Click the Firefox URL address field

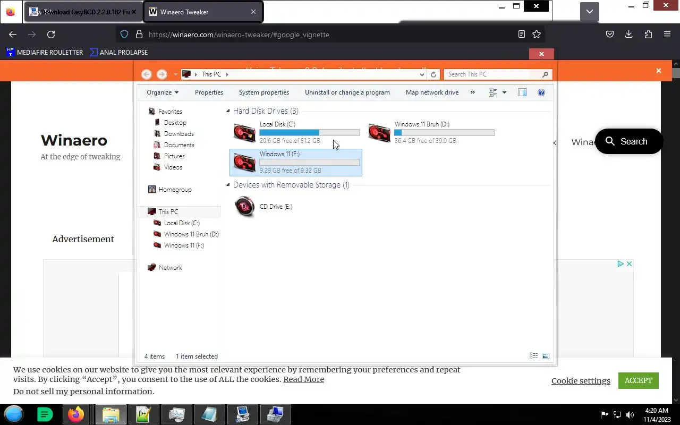(329, 35)
